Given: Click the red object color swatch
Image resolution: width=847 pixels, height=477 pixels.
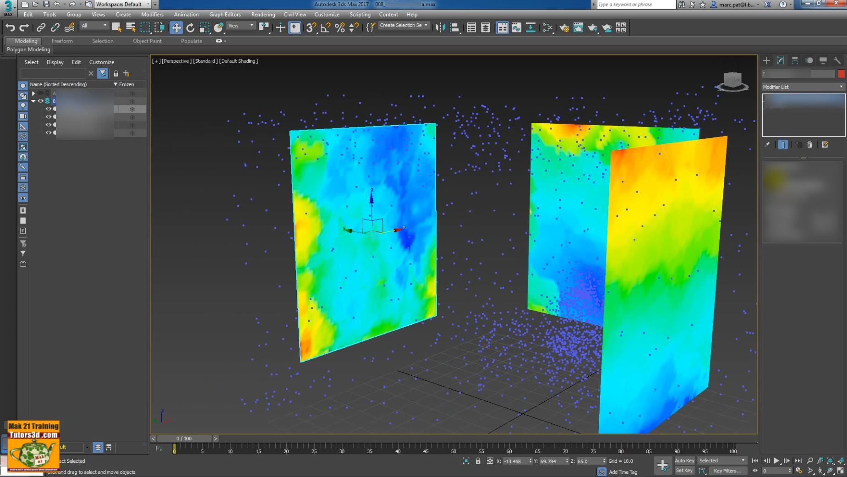Looking at the screenshot, I should click(842, 73).
